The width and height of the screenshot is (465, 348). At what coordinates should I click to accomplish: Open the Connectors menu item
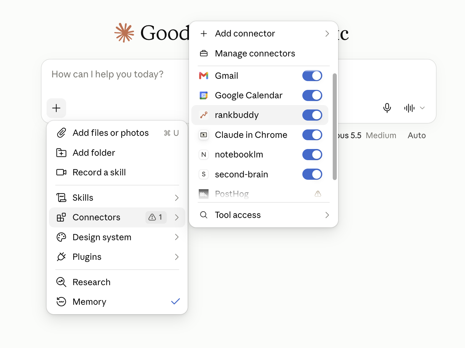pos(117,217)
